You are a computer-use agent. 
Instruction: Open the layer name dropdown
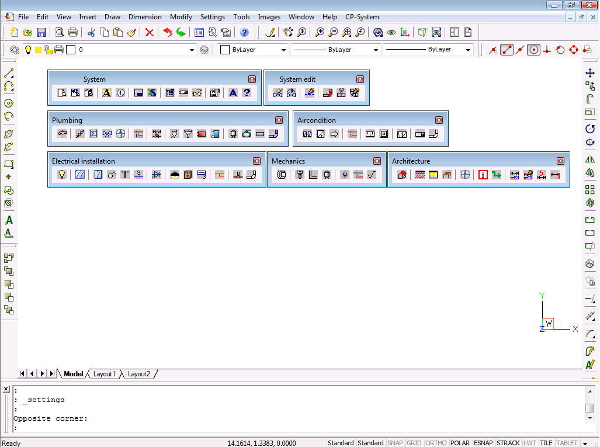point(192,50)
